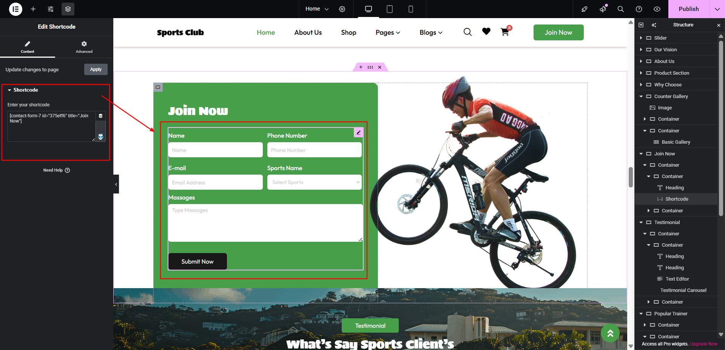This screenshot has width=725, height=350.
Task: Switch to the Content tab
Action: pos(28,47)
